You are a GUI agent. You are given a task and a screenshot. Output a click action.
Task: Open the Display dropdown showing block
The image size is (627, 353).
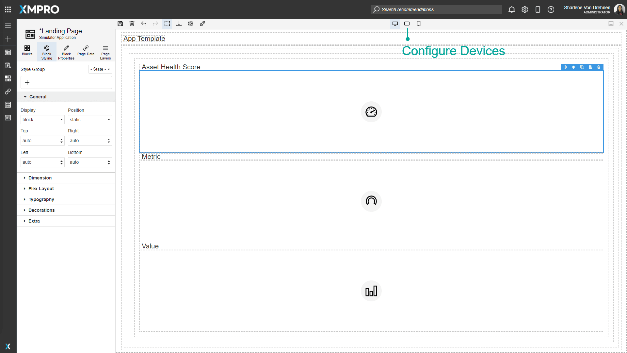tap(42, 120)
